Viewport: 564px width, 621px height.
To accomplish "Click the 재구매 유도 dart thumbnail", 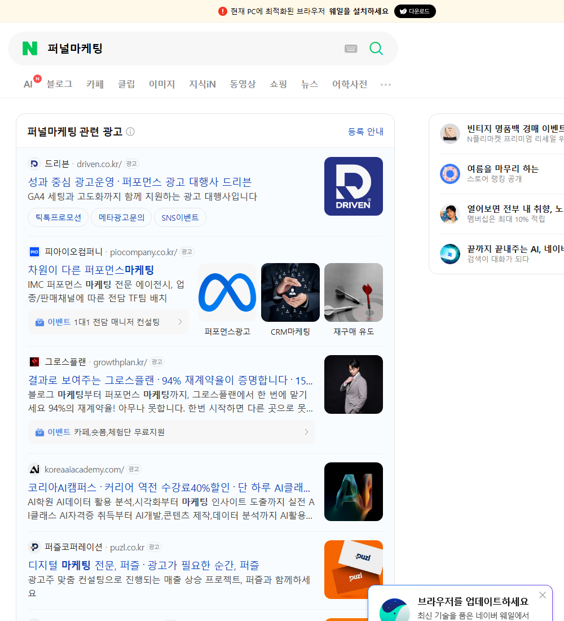I will [354, 292].
